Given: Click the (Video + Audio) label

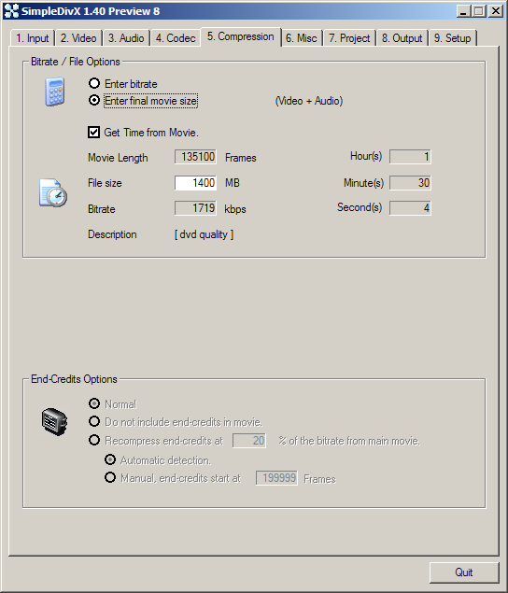Looking at the screenshot, I should pyautogui.click(x=309, y=101).
